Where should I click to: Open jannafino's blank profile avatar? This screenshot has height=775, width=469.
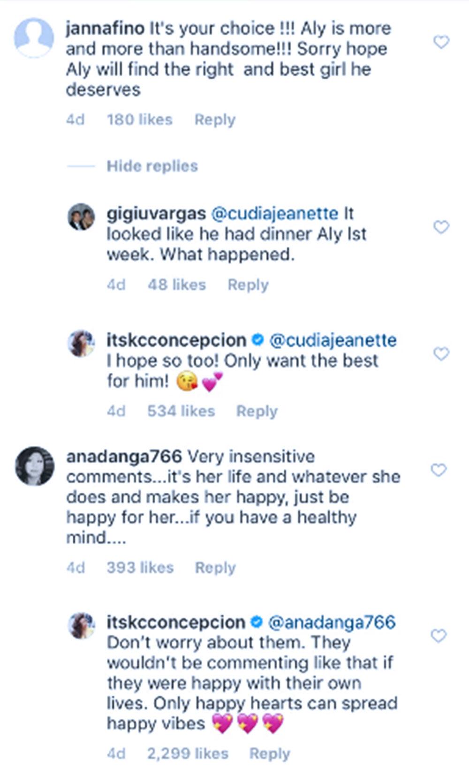pos(34,38)
